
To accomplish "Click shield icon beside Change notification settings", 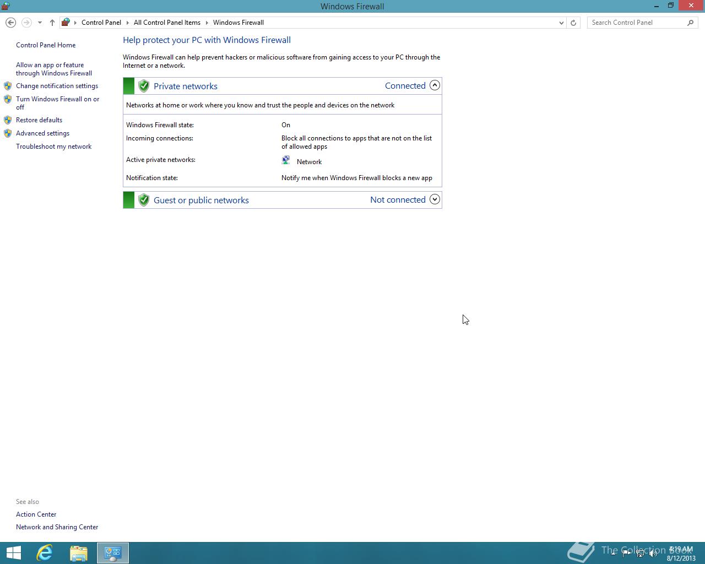I will (x=8, y=86).
